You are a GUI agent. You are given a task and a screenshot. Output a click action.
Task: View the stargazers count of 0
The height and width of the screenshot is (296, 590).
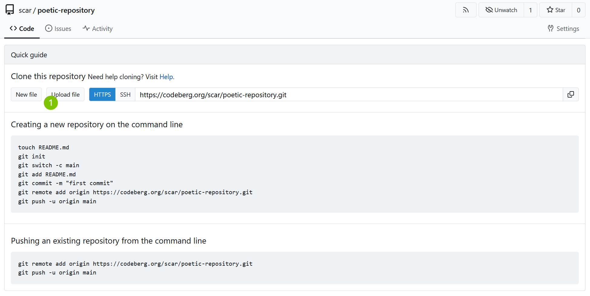point(578,10)
